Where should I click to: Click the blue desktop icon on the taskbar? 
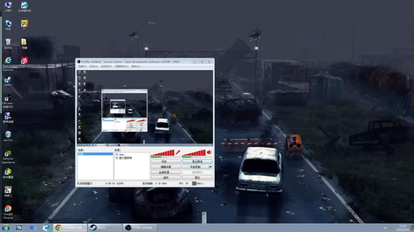pos(32,228)
